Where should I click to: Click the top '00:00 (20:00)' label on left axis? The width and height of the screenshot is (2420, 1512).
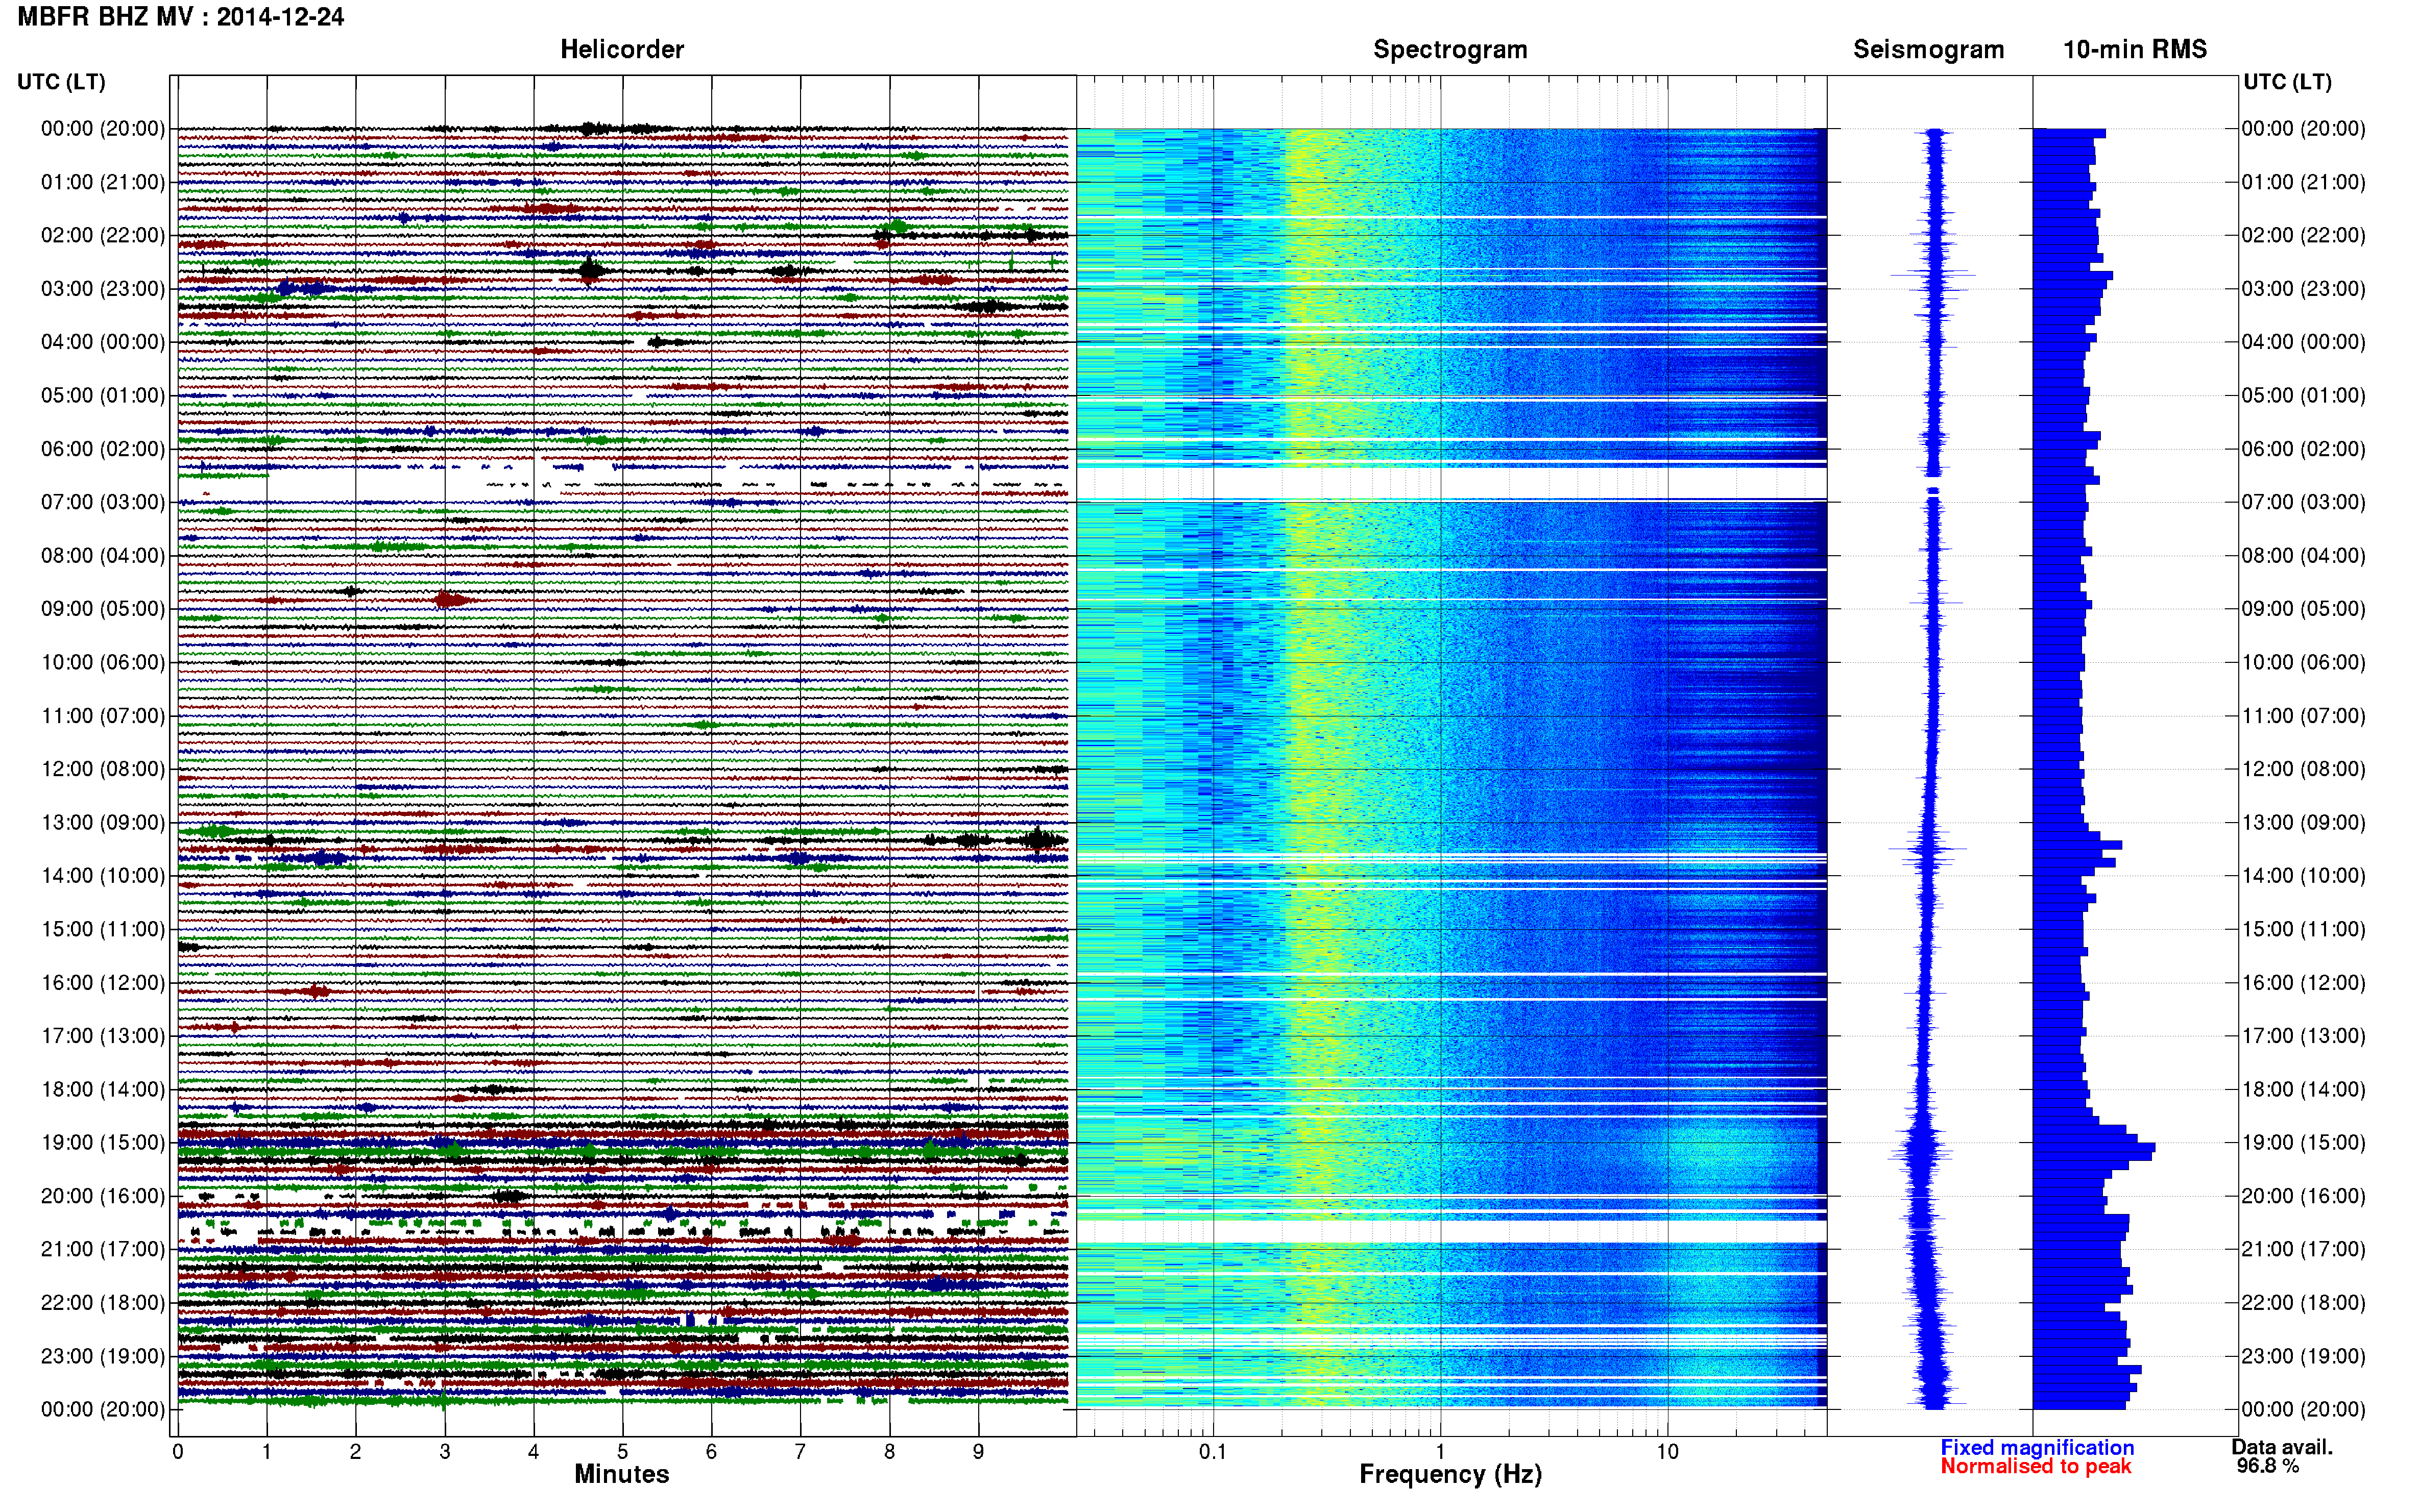click(103, 128)
